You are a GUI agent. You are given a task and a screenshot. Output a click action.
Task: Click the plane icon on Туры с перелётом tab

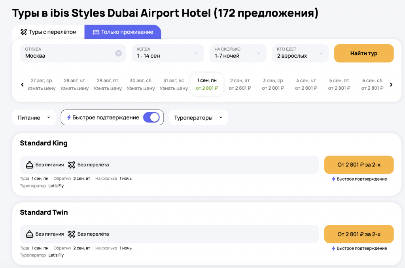[x=24, y=32]
